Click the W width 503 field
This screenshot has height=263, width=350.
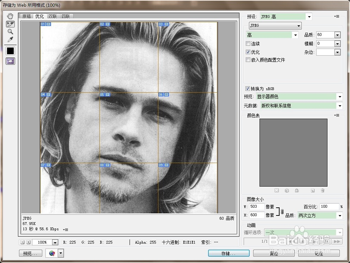click(x=256, y=207)
